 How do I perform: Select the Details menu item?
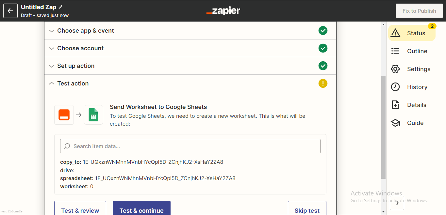click(x=417, y=105)
